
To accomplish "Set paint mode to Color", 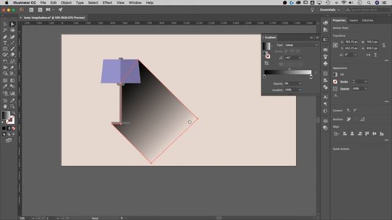I will pos(4,128).
